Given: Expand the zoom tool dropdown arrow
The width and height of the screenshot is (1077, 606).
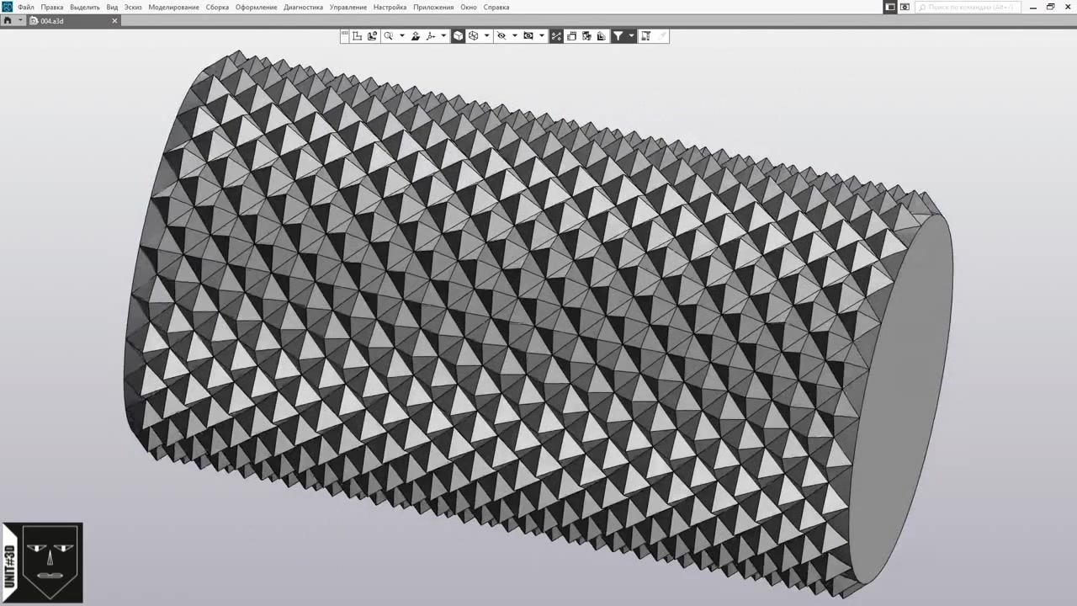Looking at the screenshot, I should pyautogui.click(x=401, y=36).
